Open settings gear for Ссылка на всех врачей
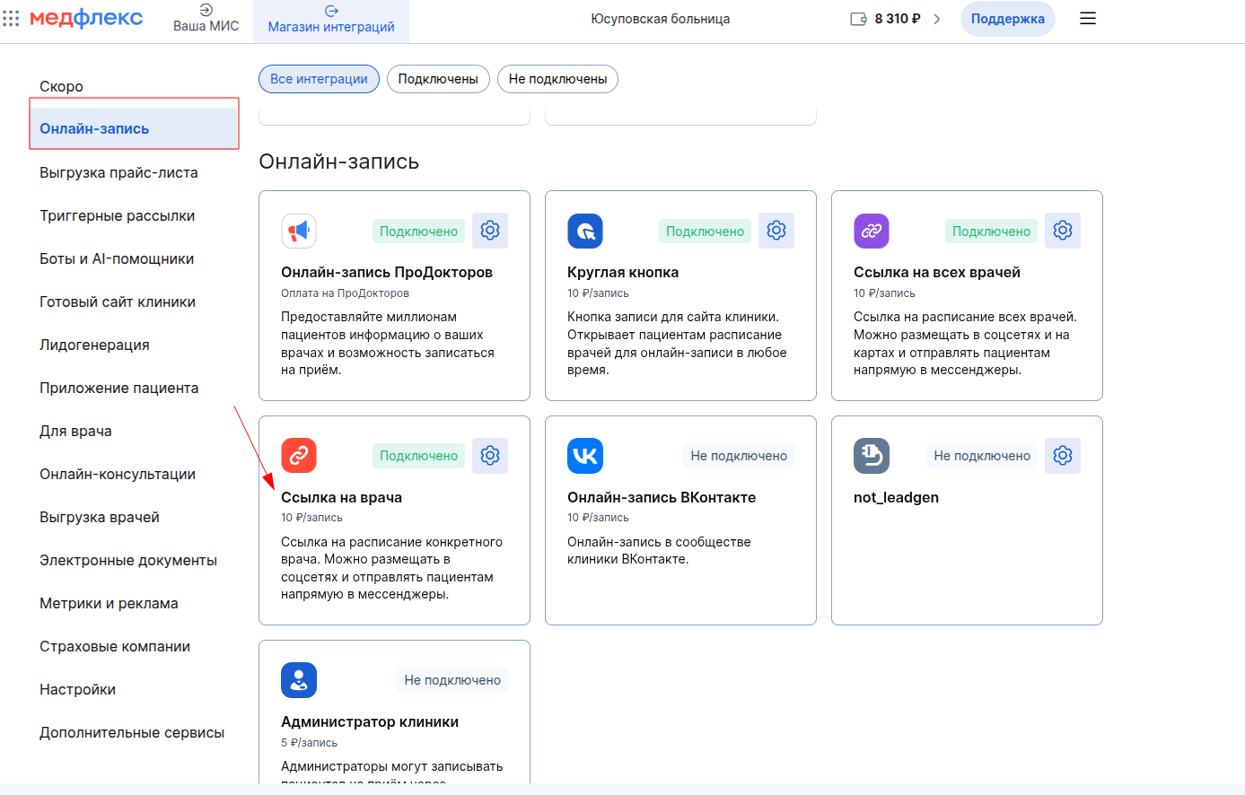The height and width of the screenshot is (795, 1245). (1063, 231)
